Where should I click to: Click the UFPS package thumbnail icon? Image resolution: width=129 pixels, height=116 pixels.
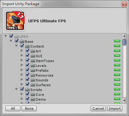15,21
